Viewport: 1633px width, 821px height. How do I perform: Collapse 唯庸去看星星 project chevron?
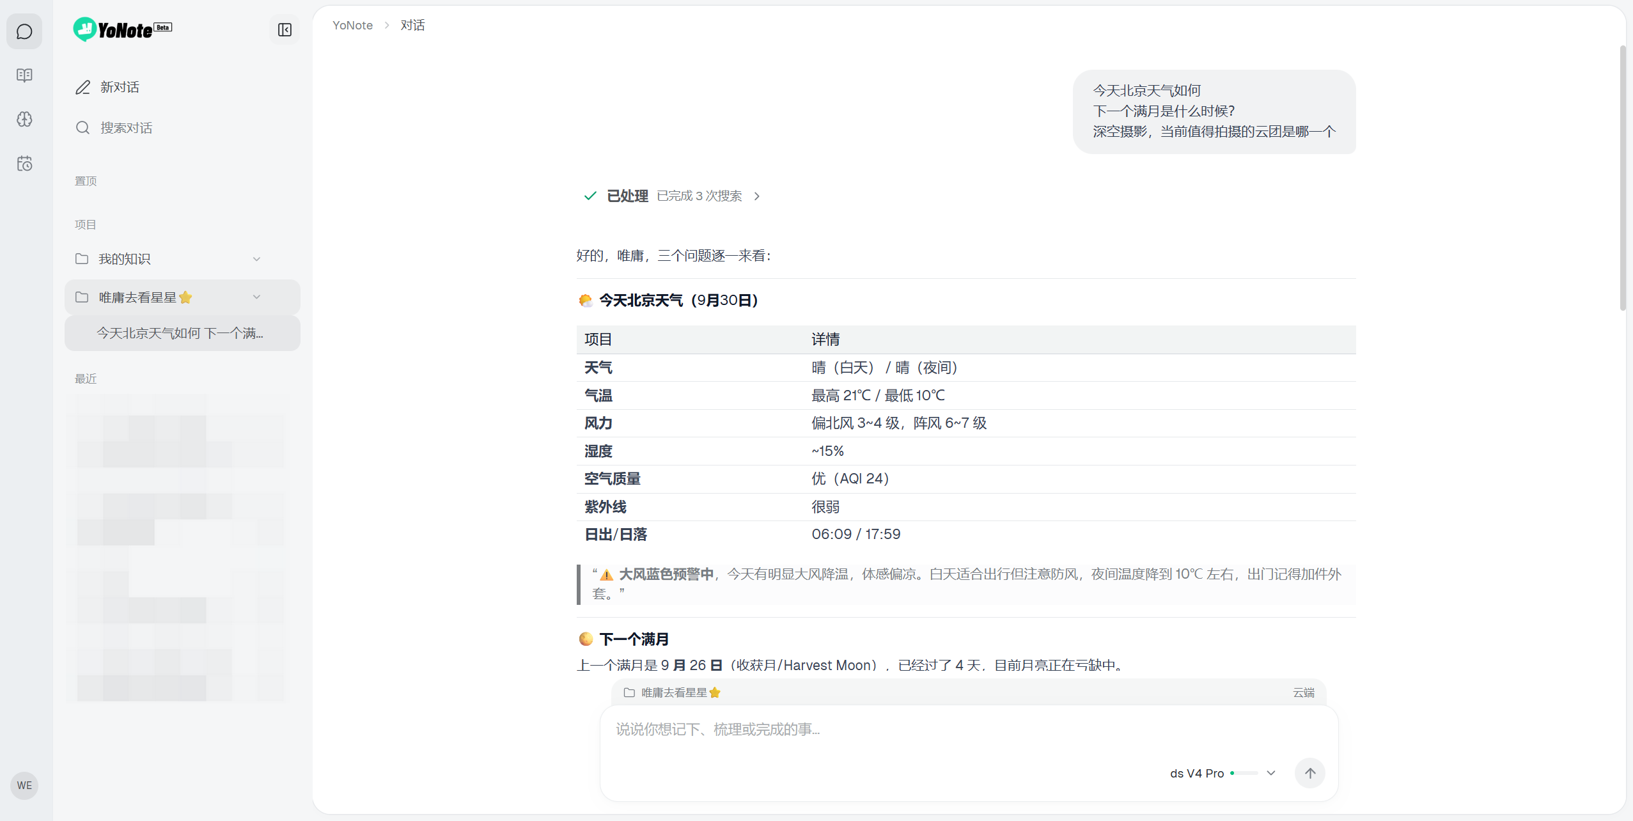[256, 297]
